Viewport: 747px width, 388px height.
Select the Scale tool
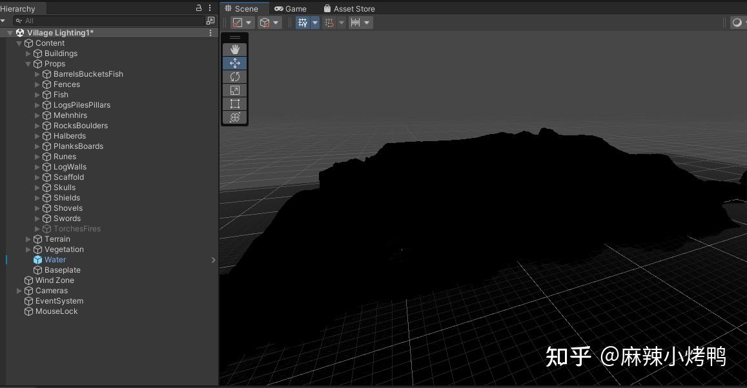coord(234,90)
